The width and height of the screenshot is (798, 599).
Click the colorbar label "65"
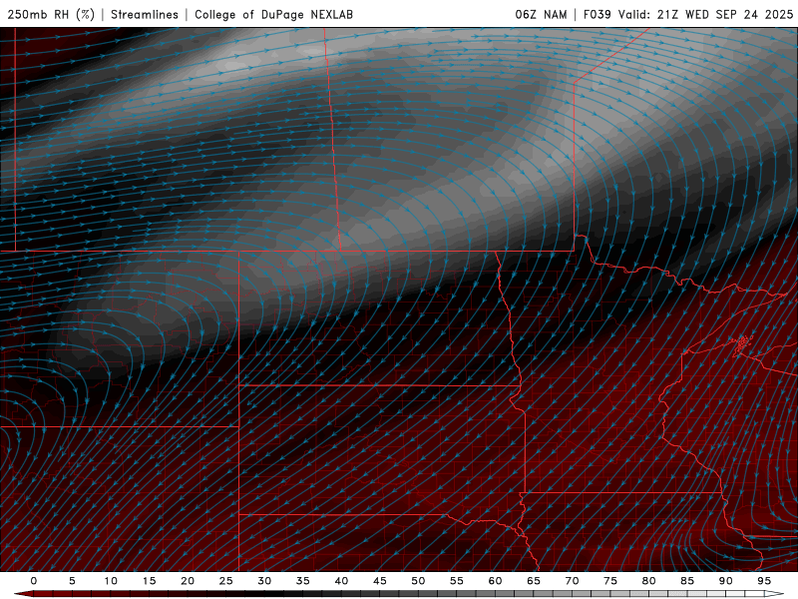point(534,581)
